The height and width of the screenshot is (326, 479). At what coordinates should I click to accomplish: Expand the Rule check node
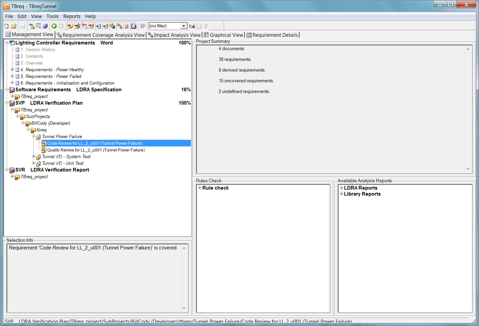click(200, 188)
